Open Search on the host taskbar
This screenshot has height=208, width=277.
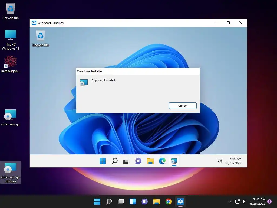[109, 201]
